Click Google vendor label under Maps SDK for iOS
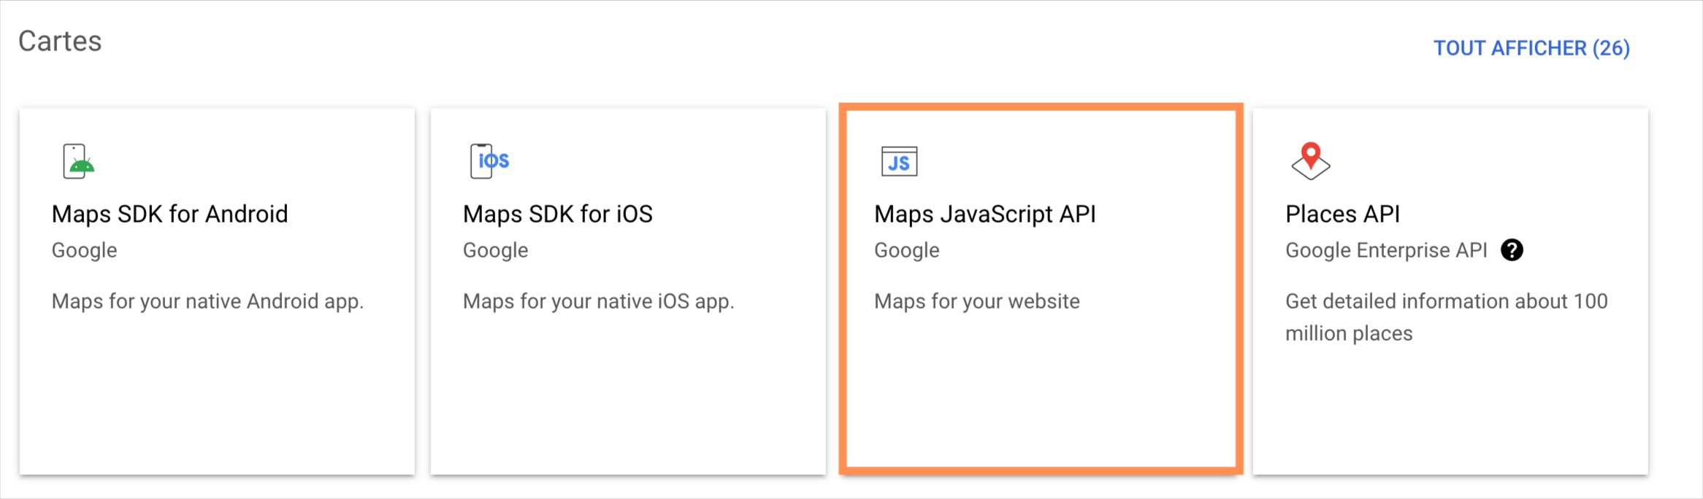The height and width of the screenshot is (499, 1703). click(495, 250)
